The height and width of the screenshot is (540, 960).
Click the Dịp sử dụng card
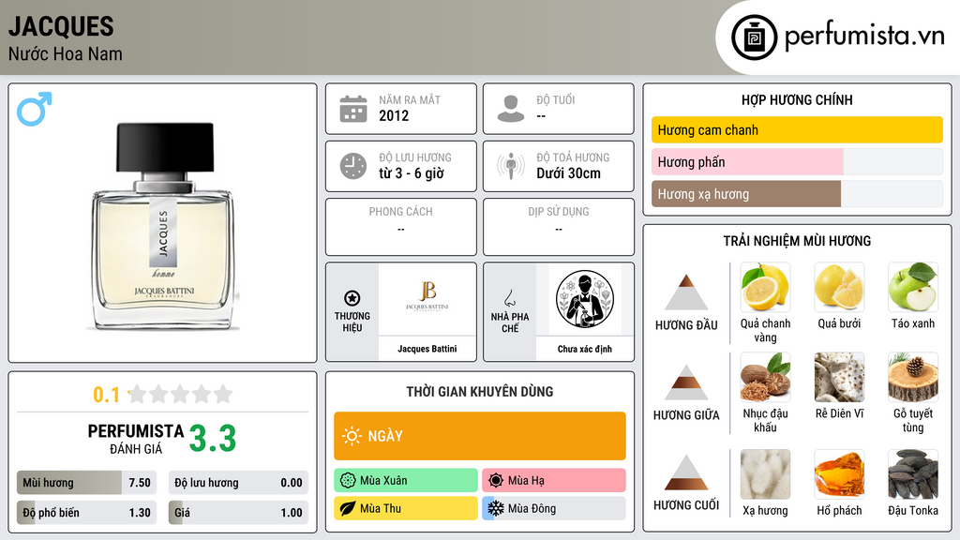[x=559, y=227]
